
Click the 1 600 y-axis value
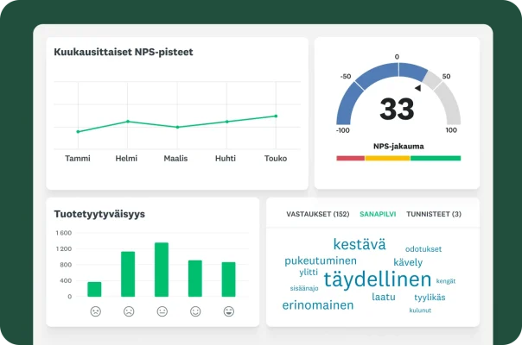(x=64, y=233)
